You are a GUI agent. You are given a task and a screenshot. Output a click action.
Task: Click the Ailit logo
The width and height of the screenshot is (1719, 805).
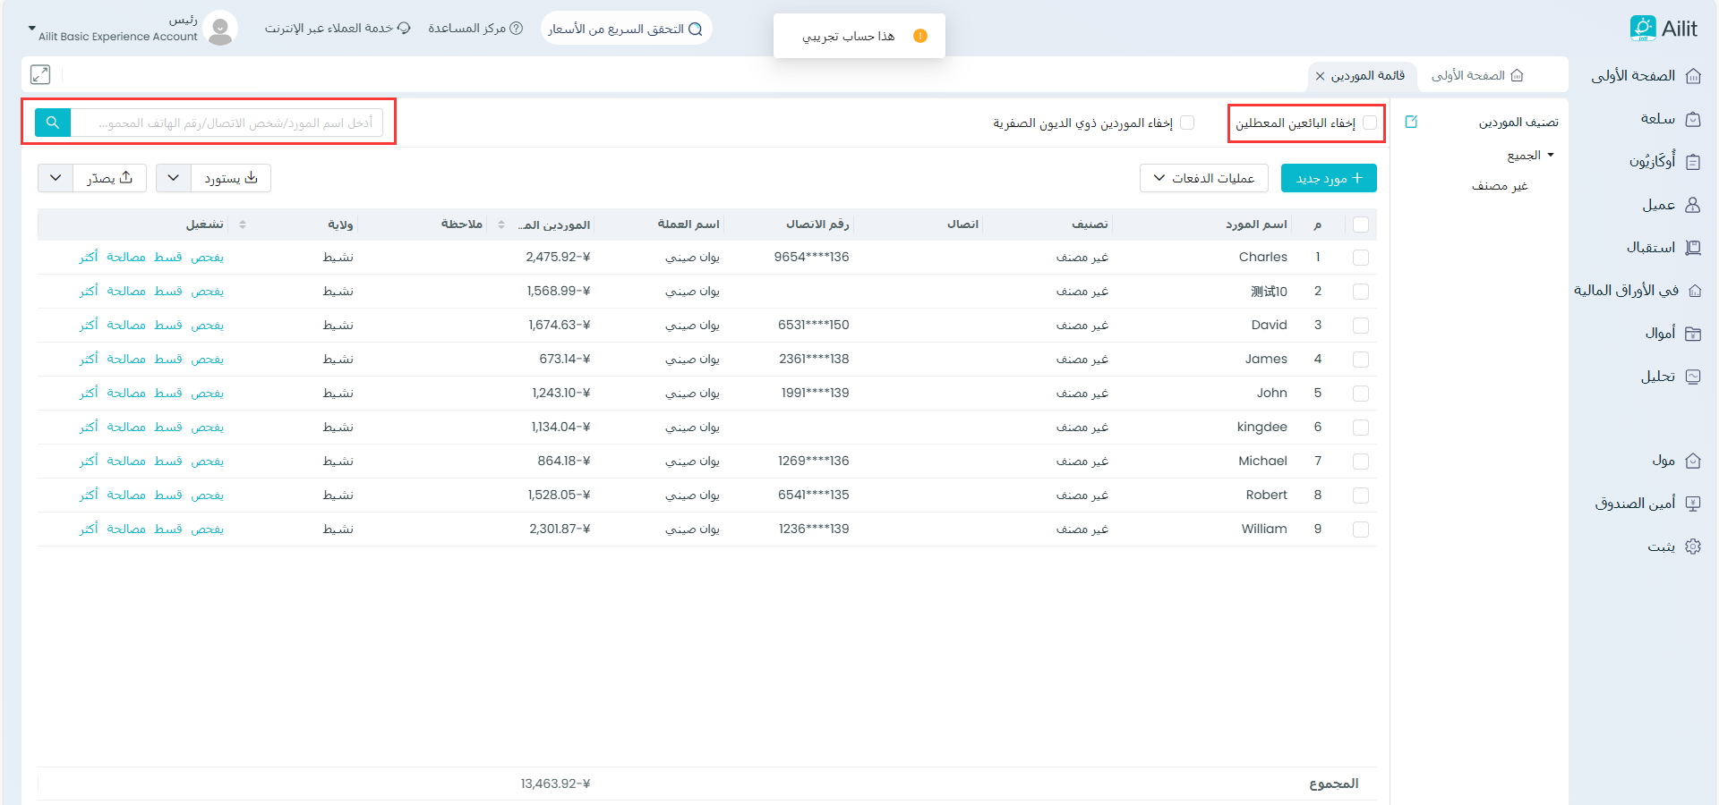pos(1663,29)
